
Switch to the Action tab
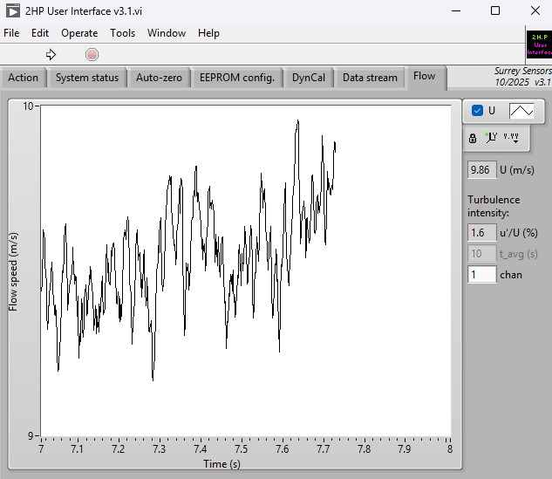pos(24,78)
